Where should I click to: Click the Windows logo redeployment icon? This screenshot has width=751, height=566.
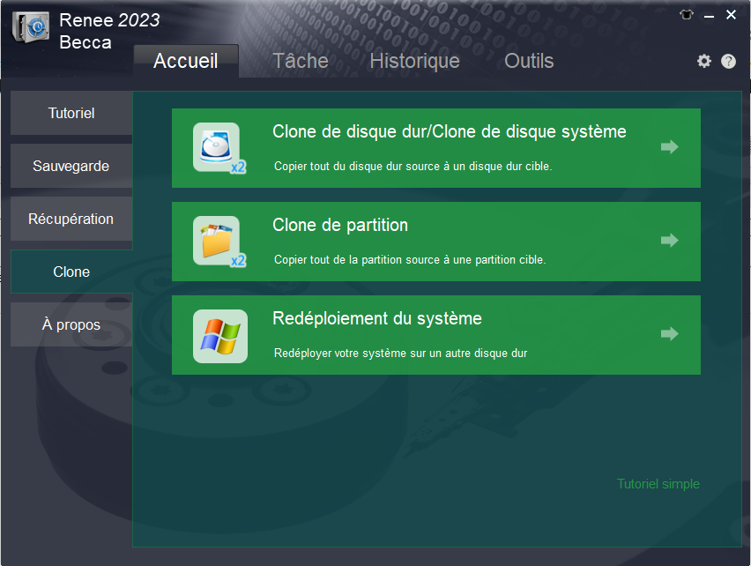(x=219, y=336)
